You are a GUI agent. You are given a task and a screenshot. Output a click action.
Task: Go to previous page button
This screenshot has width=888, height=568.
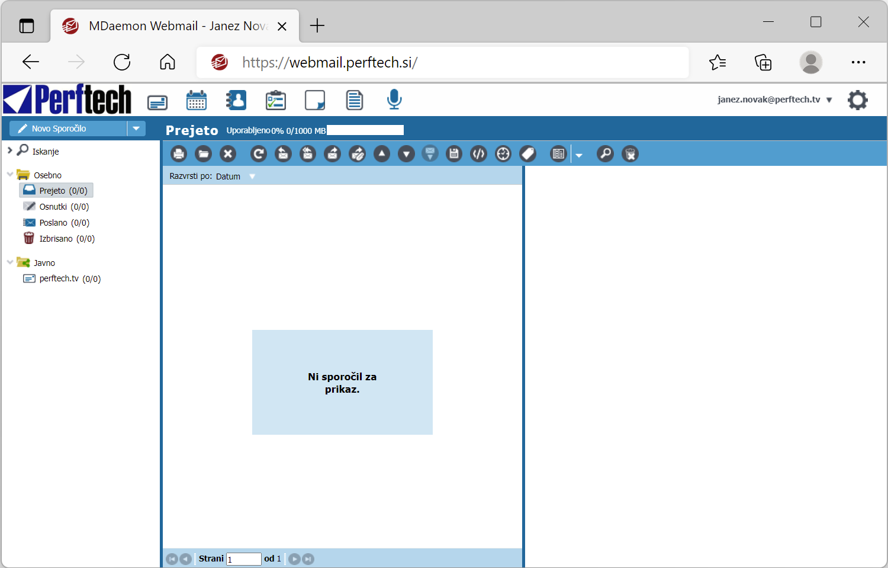click(x=185, y=559)
